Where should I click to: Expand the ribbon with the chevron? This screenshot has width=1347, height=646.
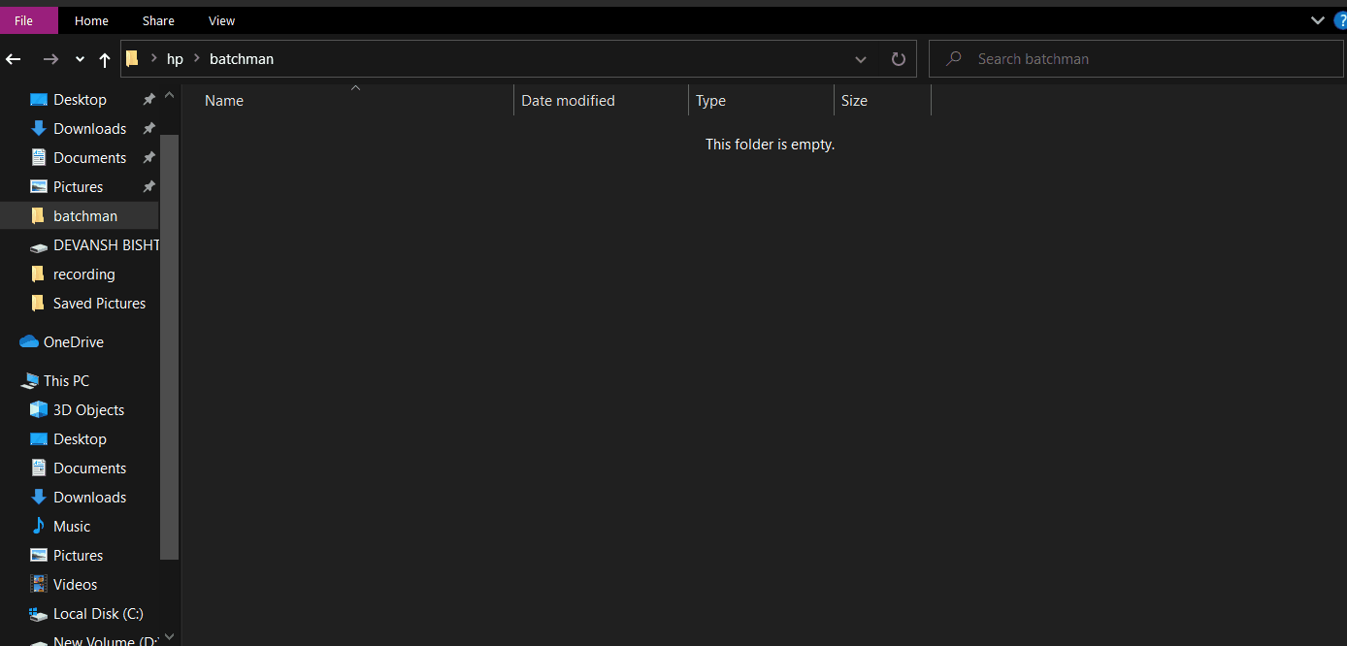[1317, 20]
